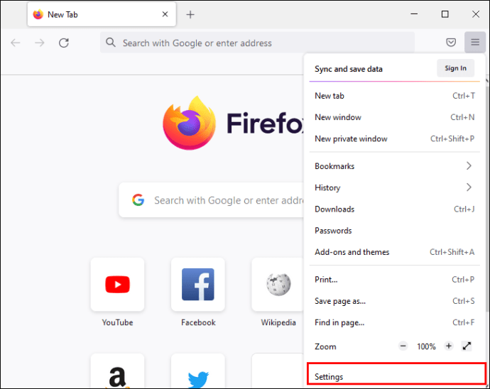Maximize the Firefox window
This screenshot has height=389, width=490.
coord(445,14)
